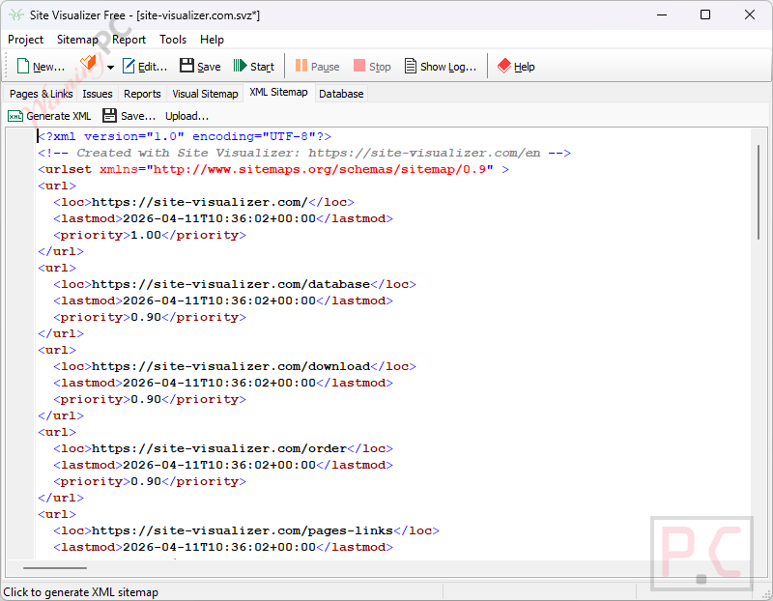Click the urlset xmlns line
This screenshot has height=601, width=773.
tap(273, 170)
